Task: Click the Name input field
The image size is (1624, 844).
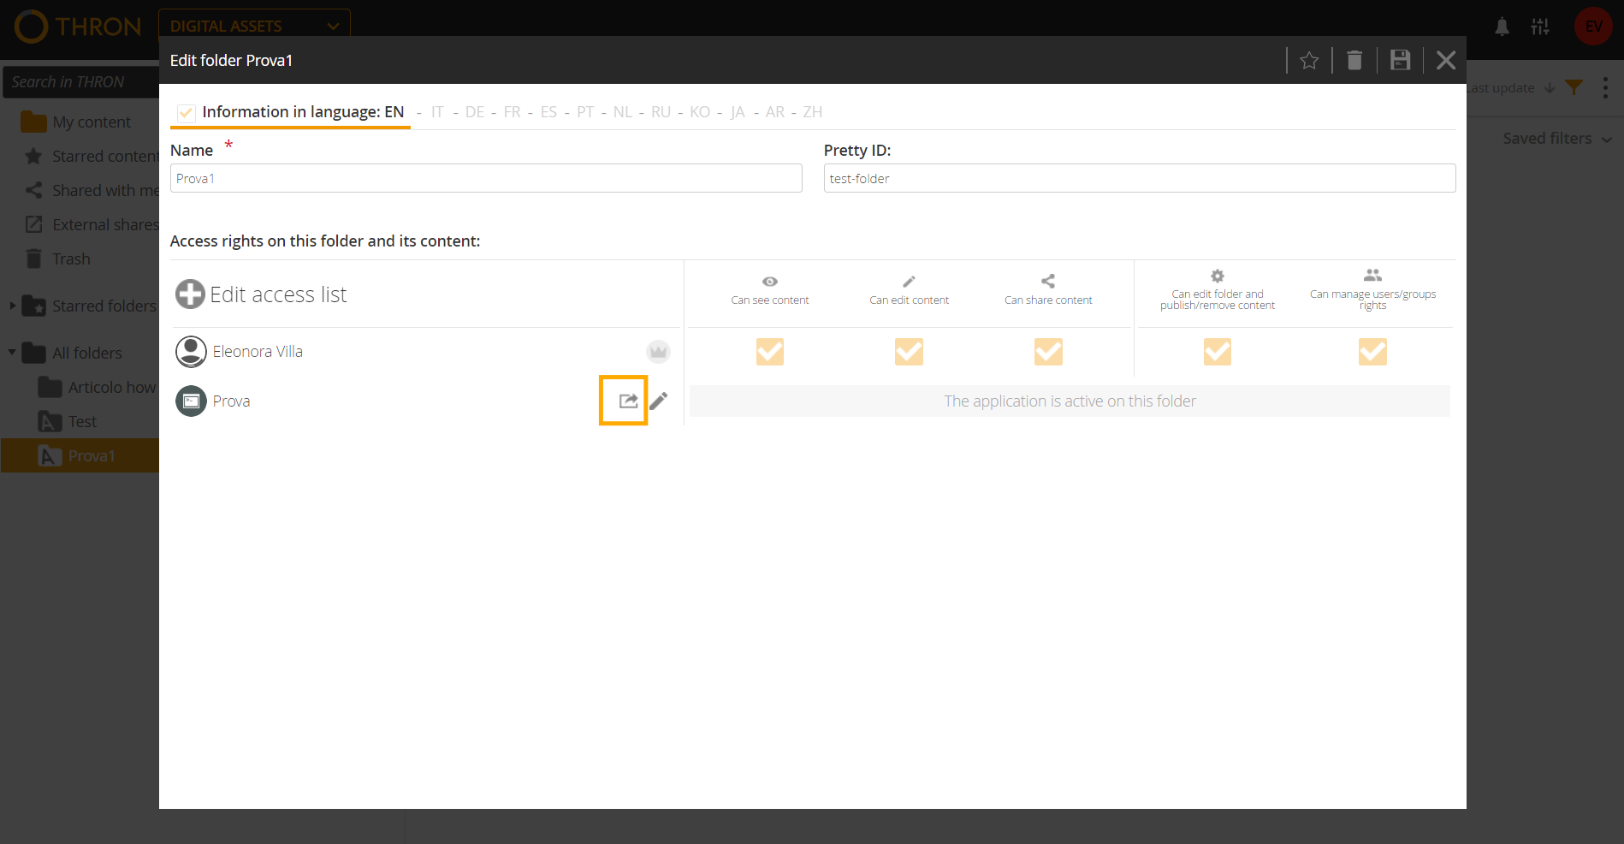Action: (486, 178)
